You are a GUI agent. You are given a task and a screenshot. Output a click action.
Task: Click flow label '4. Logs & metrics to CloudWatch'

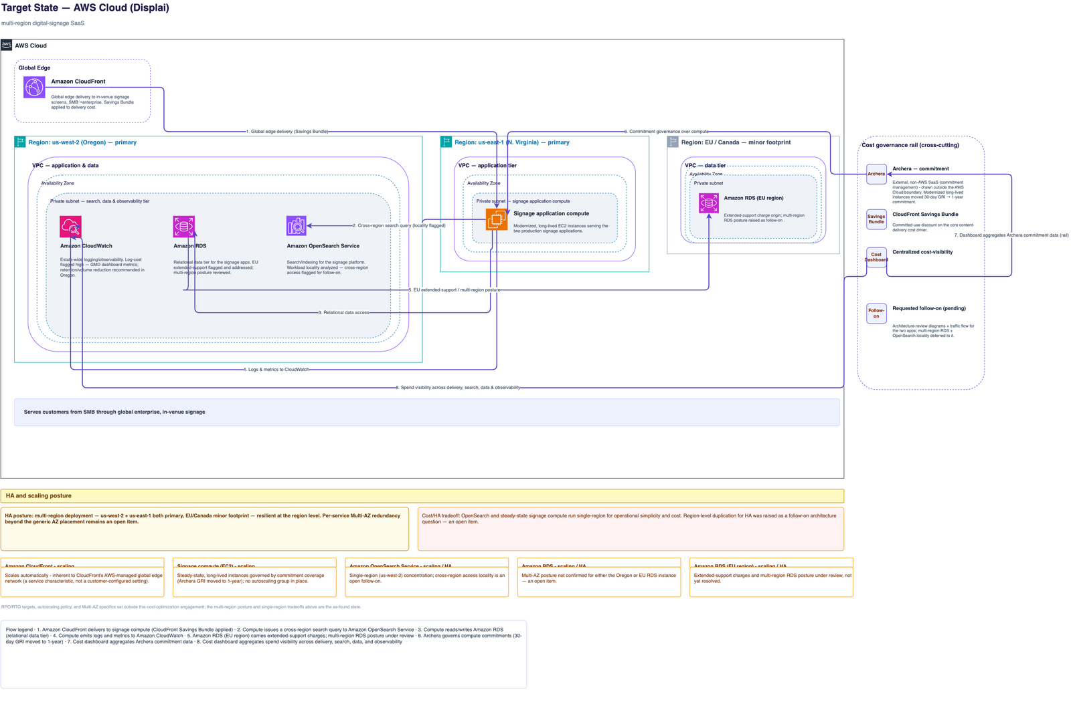pyautogui.click(x=276, y=370)
